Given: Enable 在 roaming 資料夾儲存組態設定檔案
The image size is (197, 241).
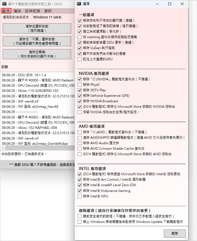Looking at the screenshot, I should point(79,37).
